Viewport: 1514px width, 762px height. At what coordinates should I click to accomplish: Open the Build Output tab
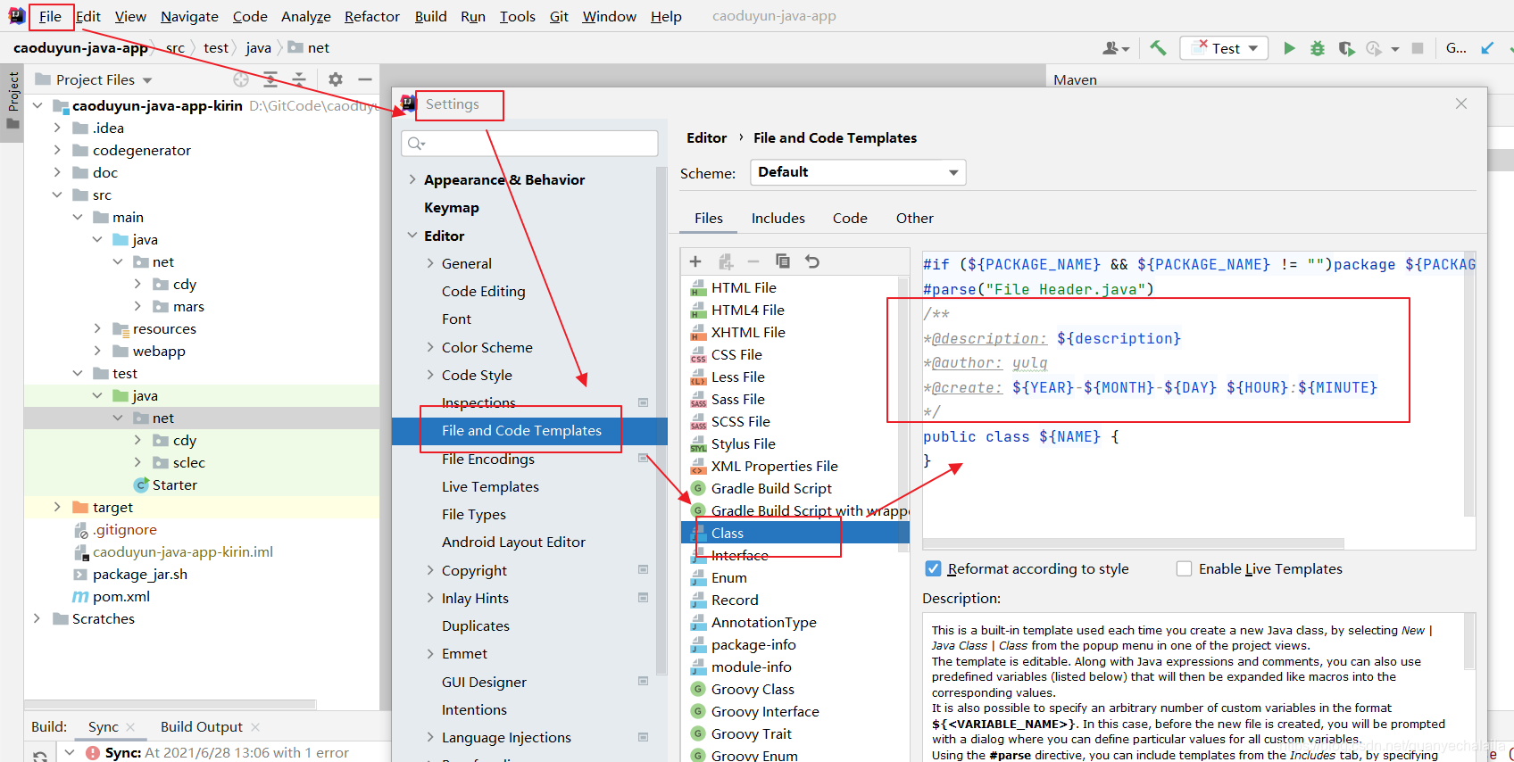click(202, 727)
